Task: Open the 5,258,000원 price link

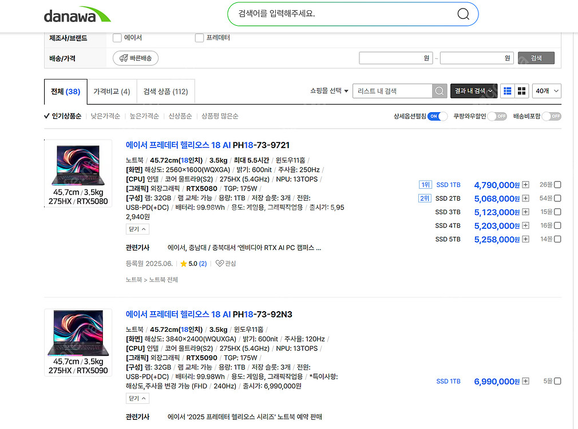Action: (x=497, y=240)
